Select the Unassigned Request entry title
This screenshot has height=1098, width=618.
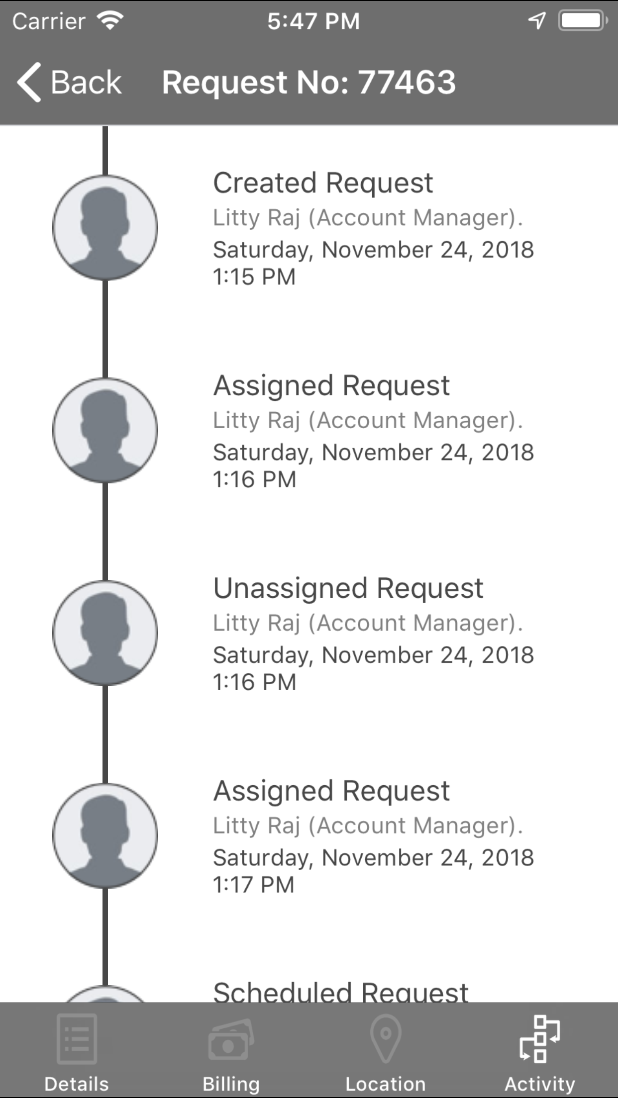click(x=348, y=588)
